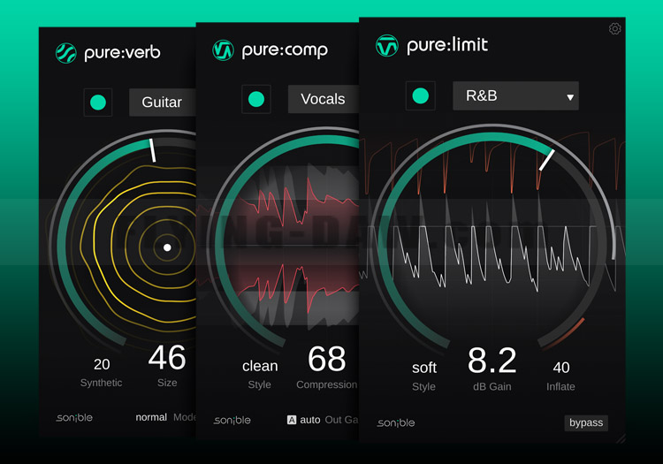Click the 'Size' label in pure:verb
Screen dimensions: 663x464
(x=167, y=383)
